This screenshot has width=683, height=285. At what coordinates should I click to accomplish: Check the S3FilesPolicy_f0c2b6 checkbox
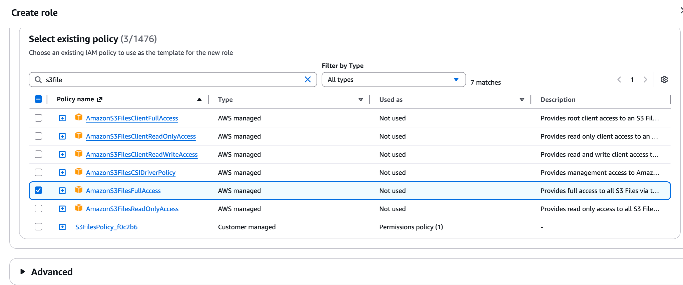[x=38, y=227]
